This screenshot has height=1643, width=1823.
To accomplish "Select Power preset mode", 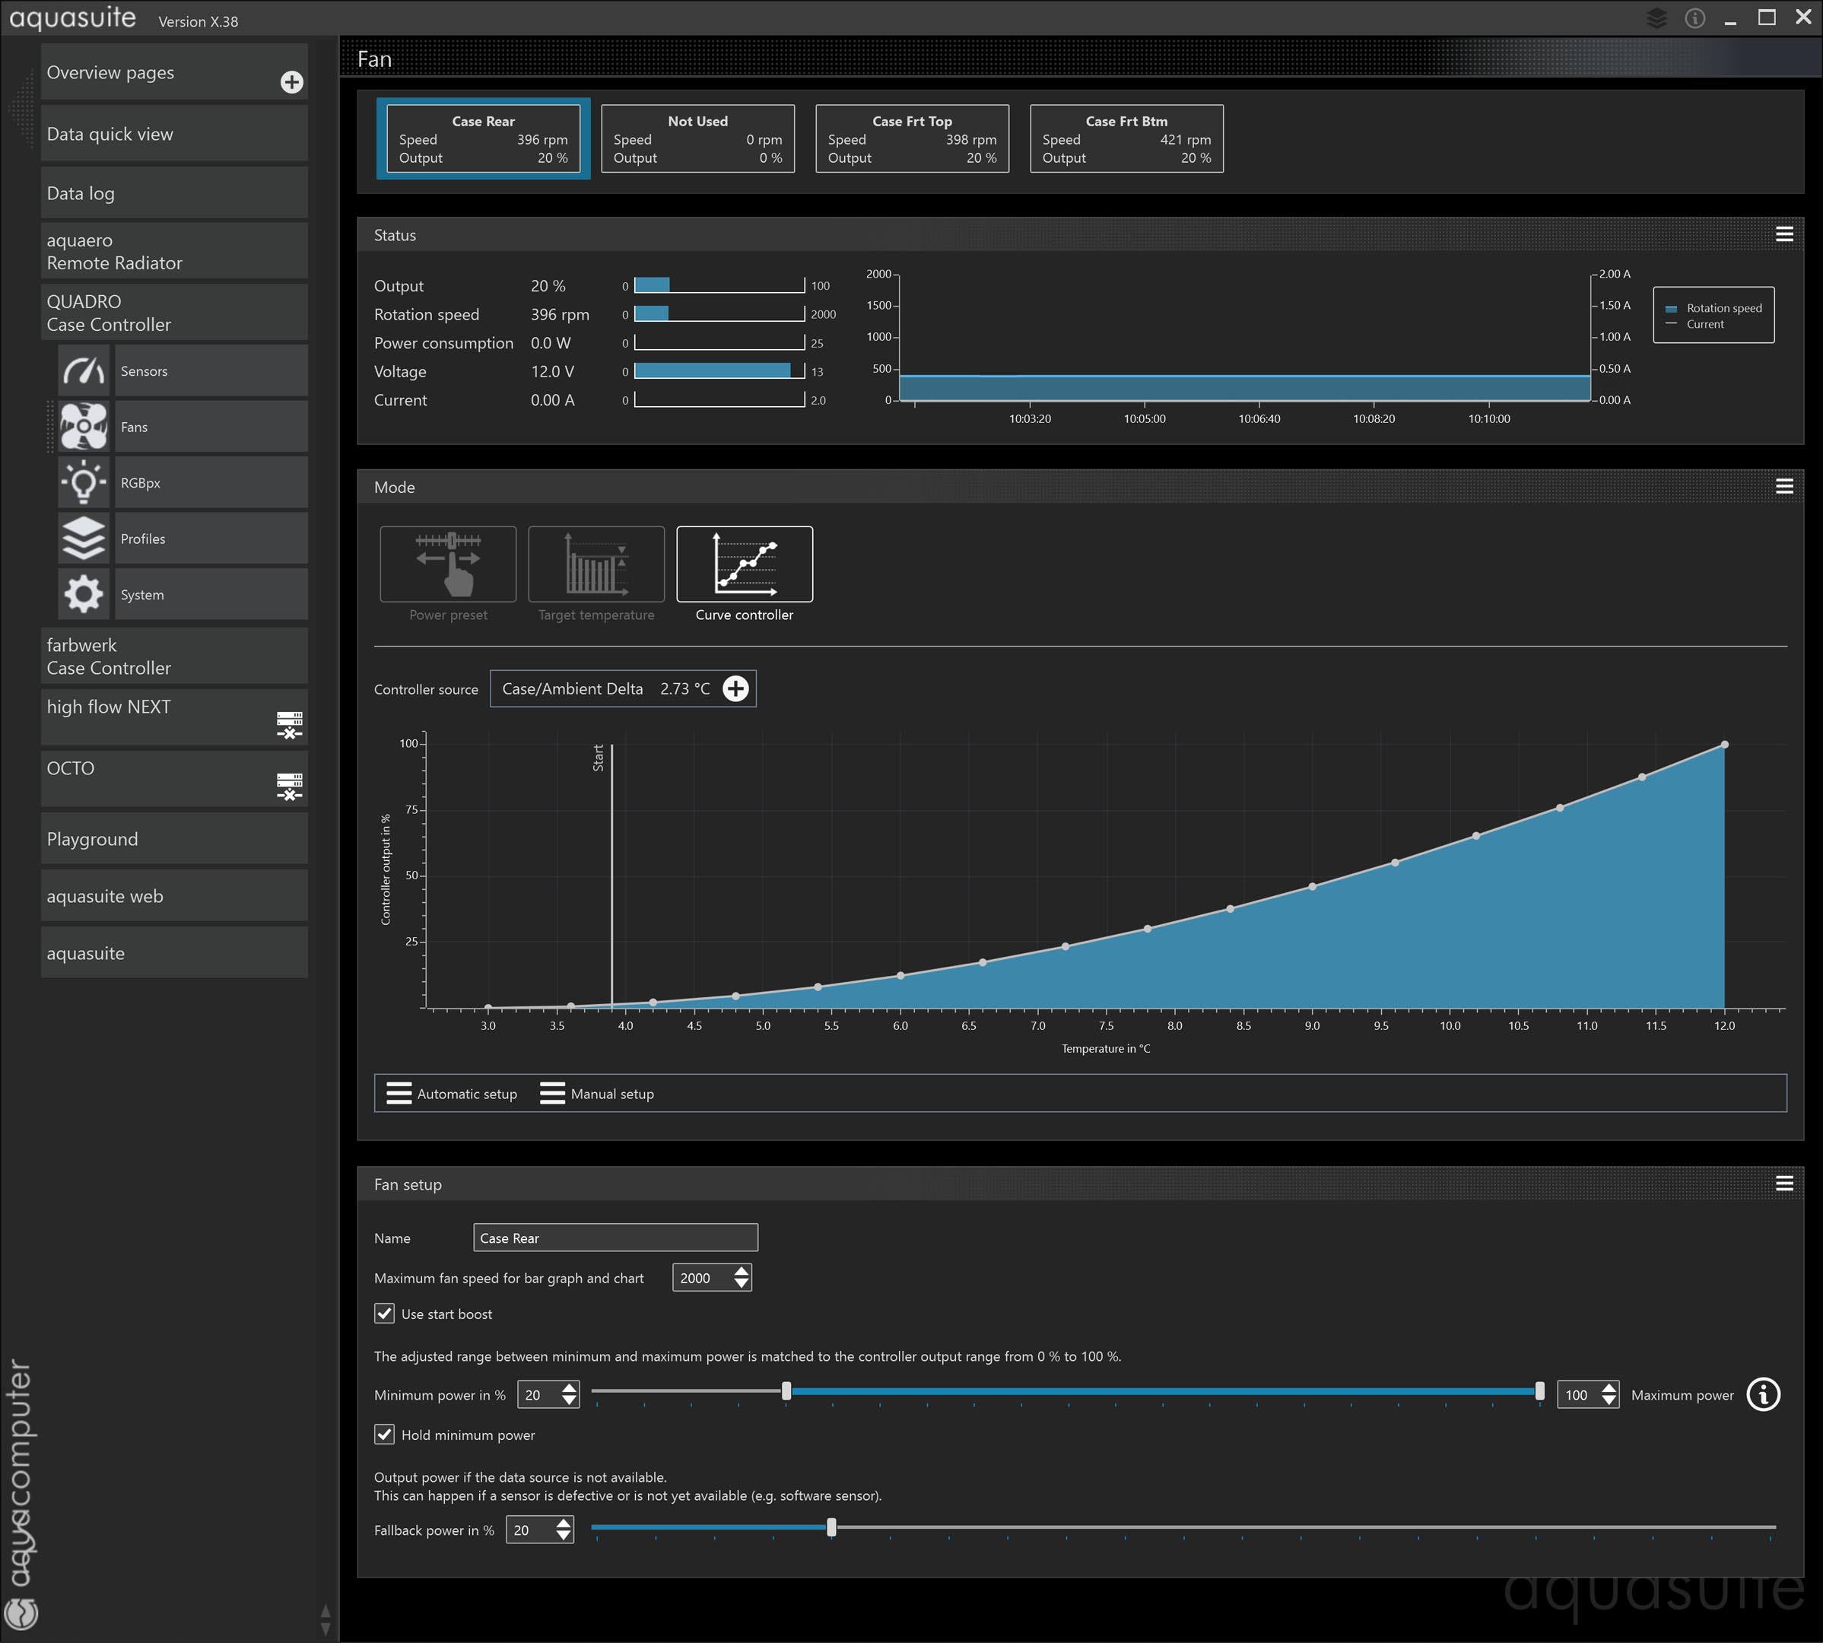I will [x=449, y=565].
